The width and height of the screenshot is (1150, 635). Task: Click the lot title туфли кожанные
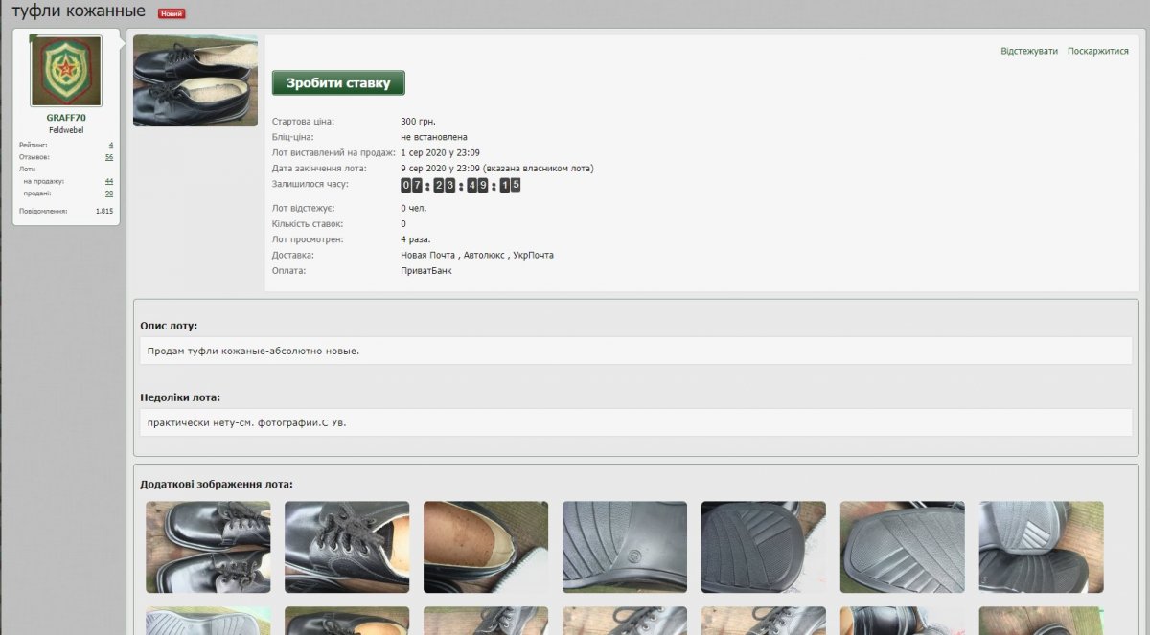pyautogui.click(x=79, y=11)
